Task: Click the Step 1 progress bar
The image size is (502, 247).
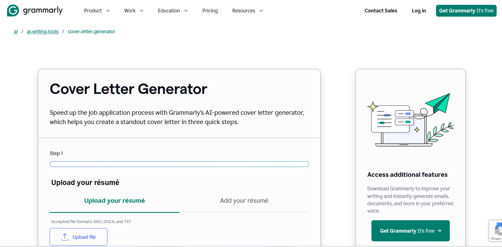Action: click(179, 164)
